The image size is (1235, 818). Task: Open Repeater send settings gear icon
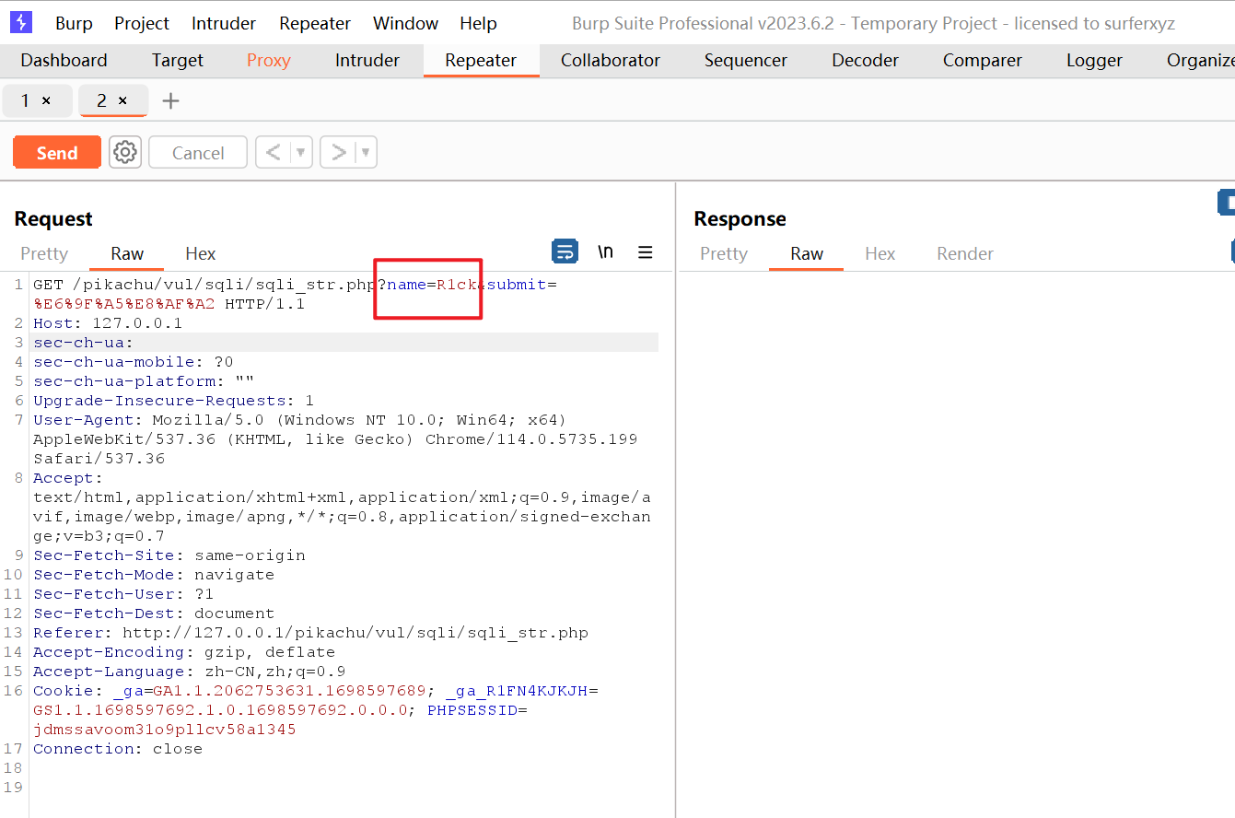tap(125, 152)
